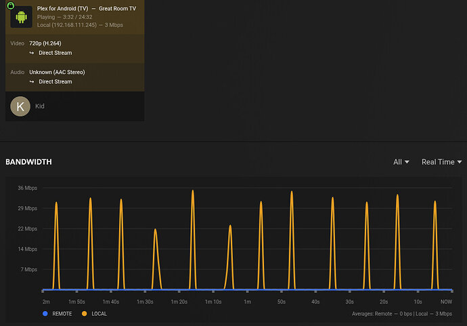Click the 20s time axis label
Image resolution: width=467 pixels, height=326 pixels.
tap(384, 302)
